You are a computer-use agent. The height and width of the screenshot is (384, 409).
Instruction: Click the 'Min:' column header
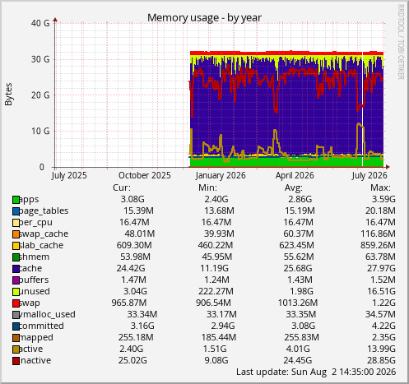point(207,187)
